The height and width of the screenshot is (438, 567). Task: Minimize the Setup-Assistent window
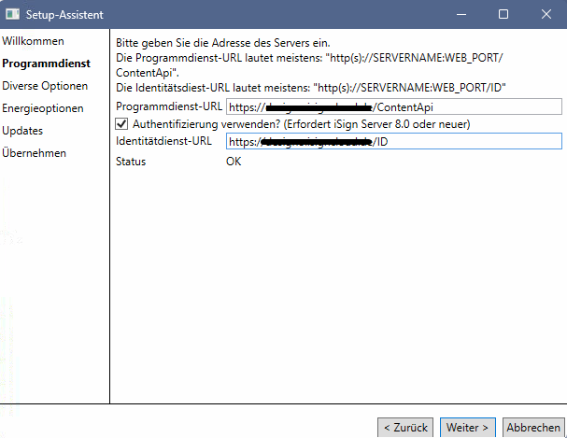point(461,14)
